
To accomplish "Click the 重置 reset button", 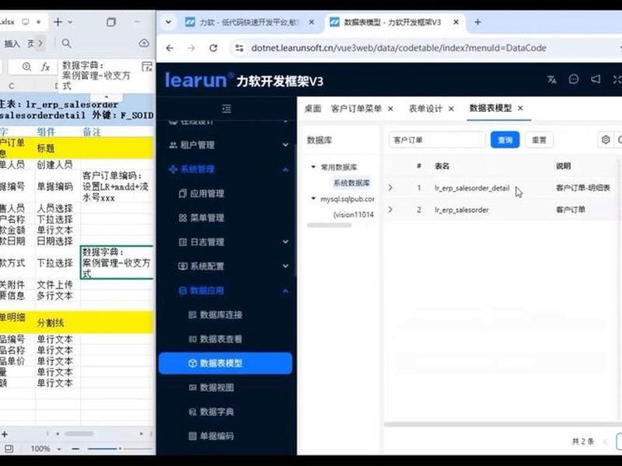I will 539,140.
